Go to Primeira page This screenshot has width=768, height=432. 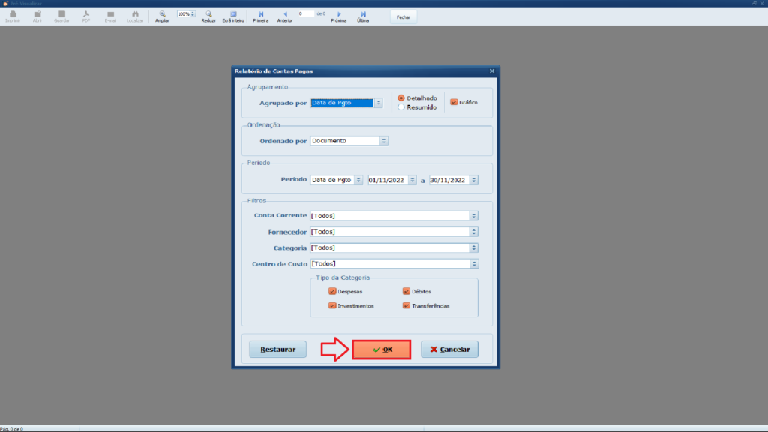click(260, 14)
